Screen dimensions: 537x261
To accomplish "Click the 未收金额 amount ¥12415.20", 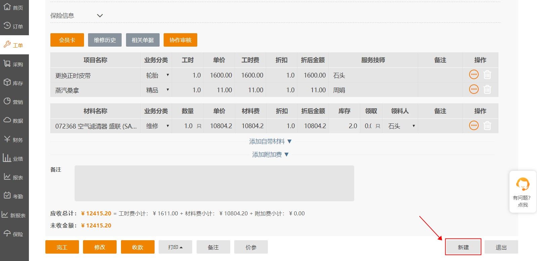I will pos(96,225).
